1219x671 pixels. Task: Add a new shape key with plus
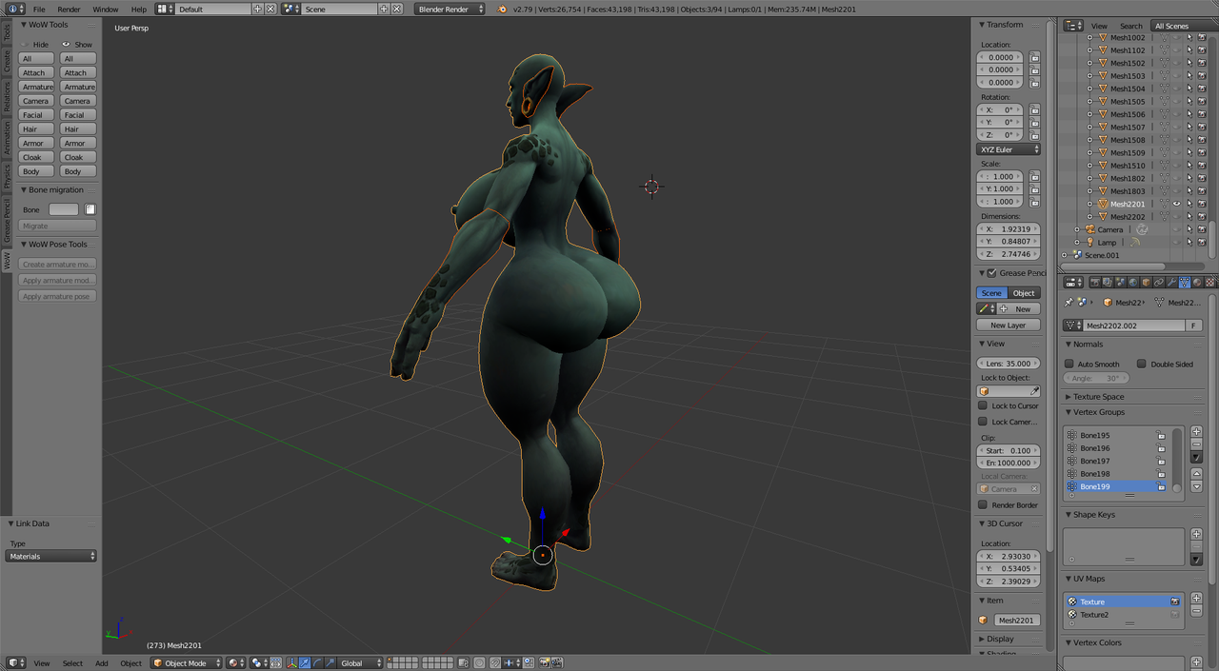point(1196,534)
